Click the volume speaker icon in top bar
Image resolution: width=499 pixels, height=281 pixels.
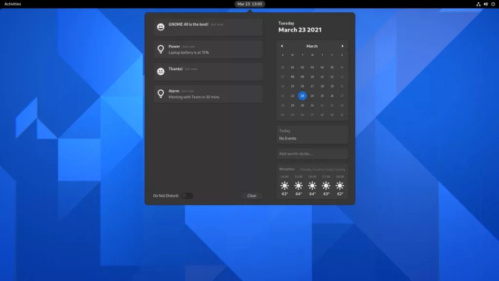(486, 4)
